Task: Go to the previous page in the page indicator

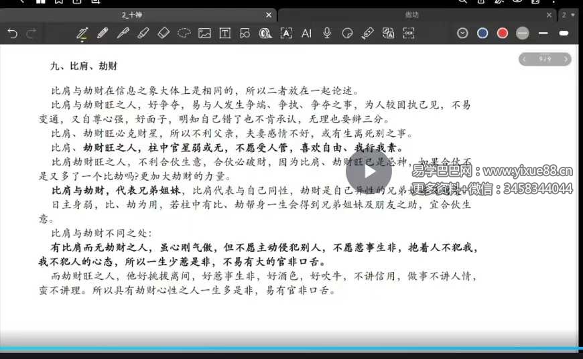Action: click(525, 60)
